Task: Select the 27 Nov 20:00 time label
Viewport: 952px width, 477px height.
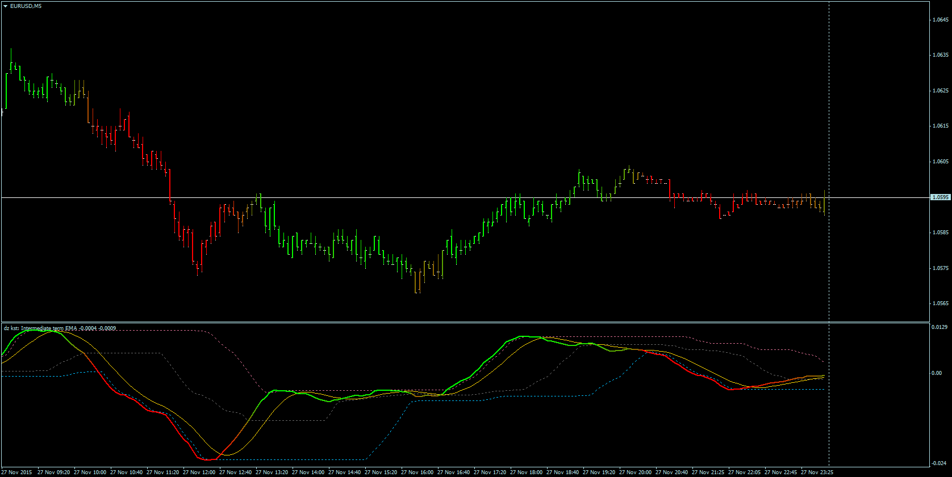Action: click(x=636, y=472)
